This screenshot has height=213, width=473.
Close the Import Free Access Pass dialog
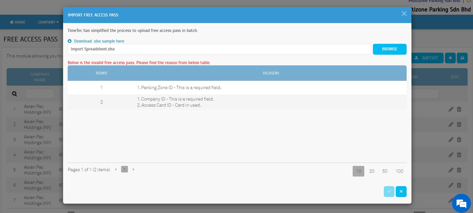pos(404,14)
